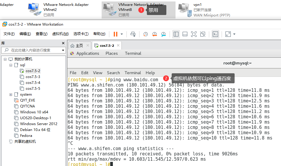Click the VMware Workstation title bar logo

(x=5, y=24)
